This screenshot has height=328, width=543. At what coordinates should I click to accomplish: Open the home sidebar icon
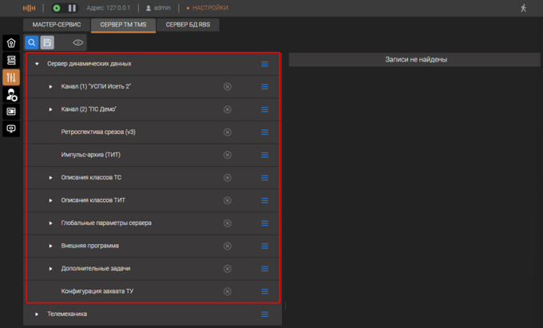tap(11, 43)
